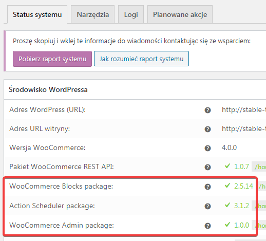This screenshot has width=266, height=241.
Task: Switch to the Narzędzia tab
Action: coord(92,14)
